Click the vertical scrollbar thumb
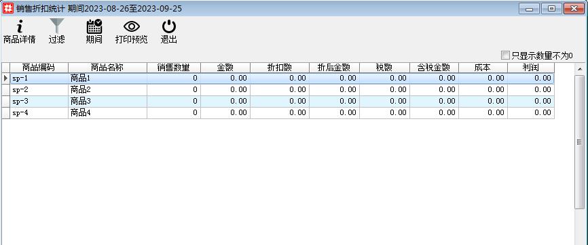The width and height of the screenshot is (588, 245). [579, 142]
